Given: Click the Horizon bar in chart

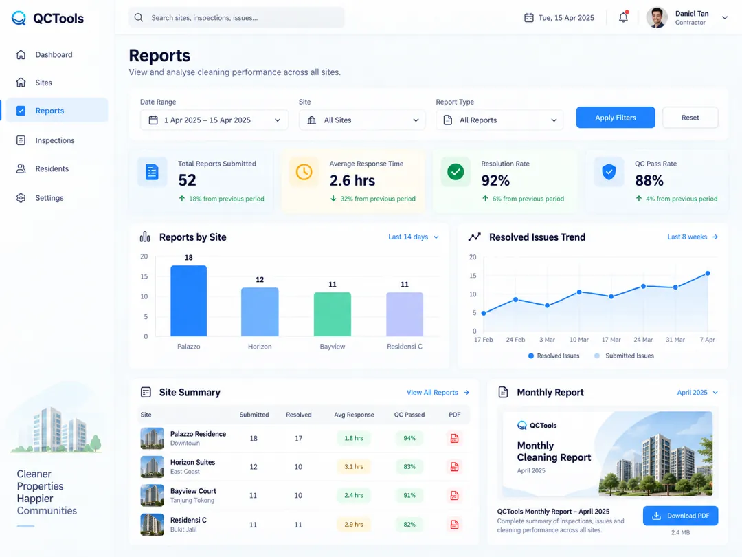Looking at the screenshot, I should (x=260, y=312).
